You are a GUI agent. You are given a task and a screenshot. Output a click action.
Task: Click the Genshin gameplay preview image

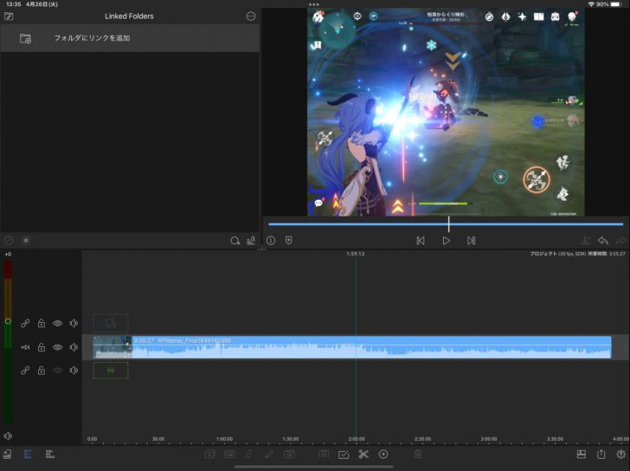[x=446, y=113]
